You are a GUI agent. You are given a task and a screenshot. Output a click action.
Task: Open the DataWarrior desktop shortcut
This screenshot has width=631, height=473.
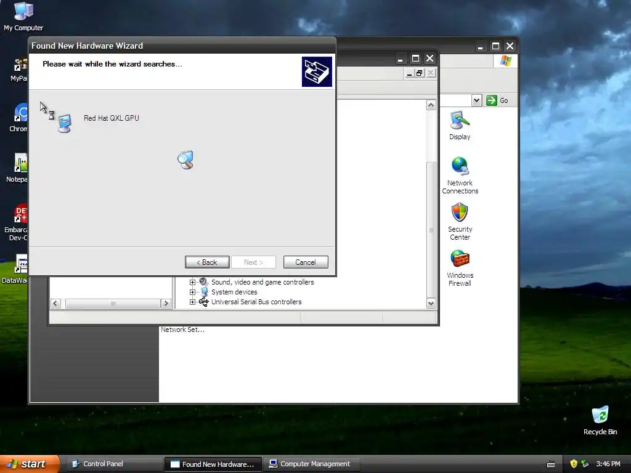(x=15, y=269)
